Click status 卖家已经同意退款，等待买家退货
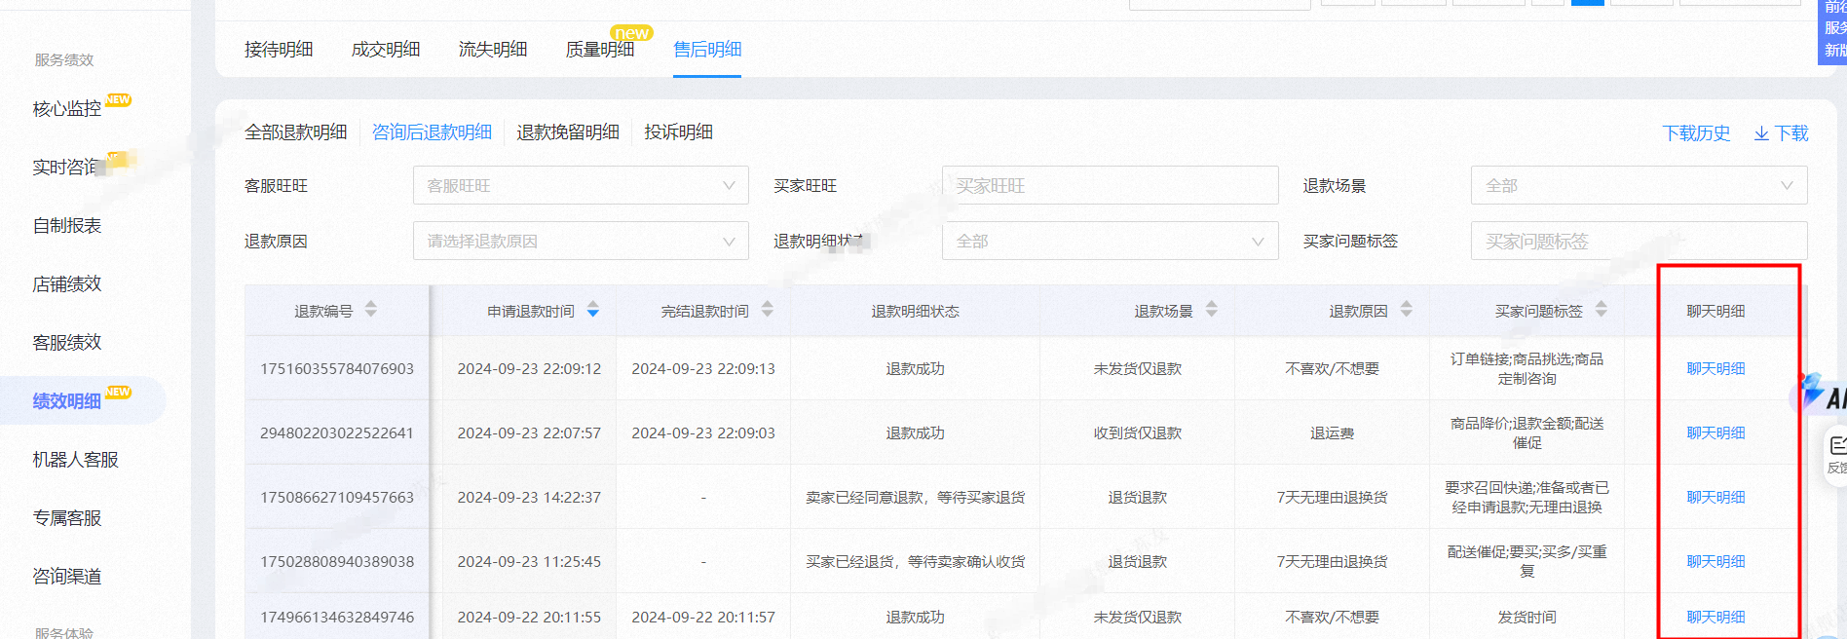The height and width of the screenshot is (639, 1847). pos(915,497)
